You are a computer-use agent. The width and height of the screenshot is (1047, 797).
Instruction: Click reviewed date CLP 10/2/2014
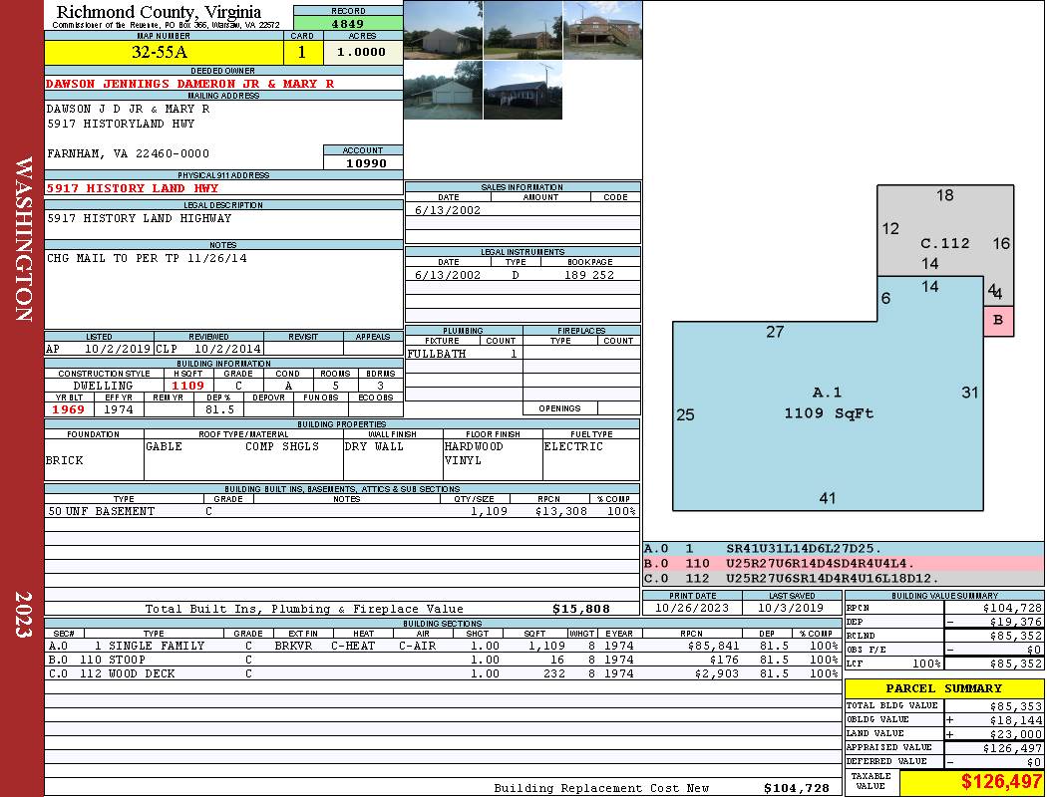pos(208,349)
